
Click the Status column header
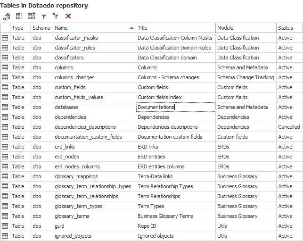289,28
